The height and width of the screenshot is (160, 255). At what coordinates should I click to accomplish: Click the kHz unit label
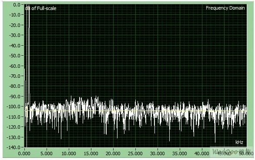[x=239, y=142]
